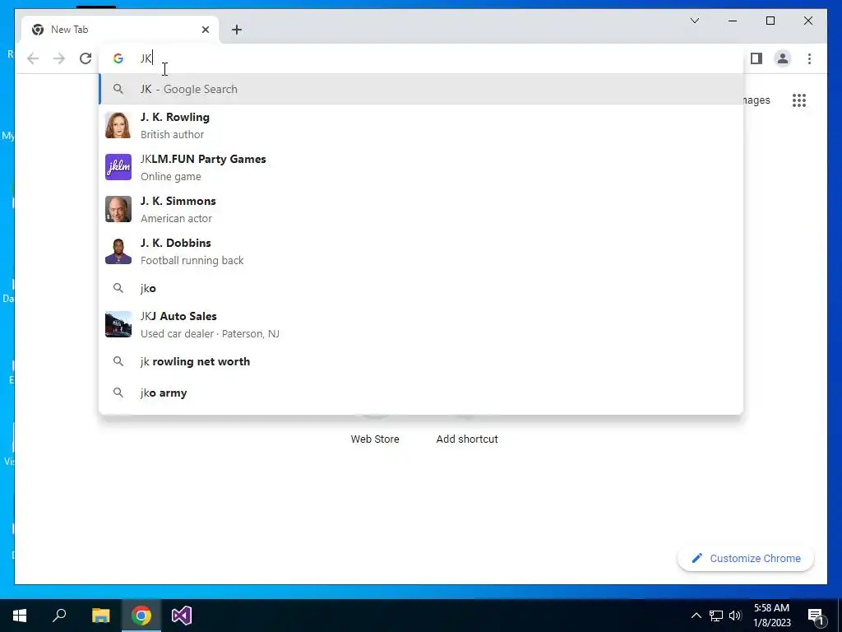Select the JKJ Auto Sales suggestion
842x632 pixels.
pos(421,324)
